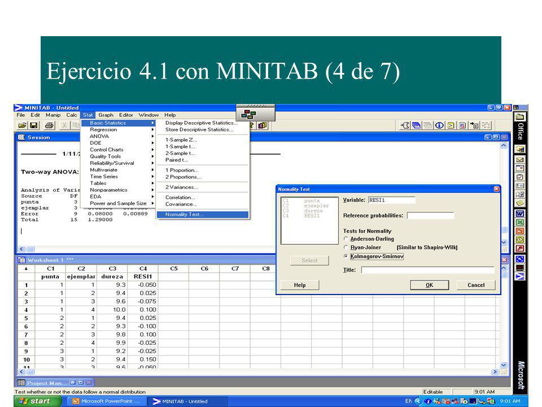The image size is (542, 407).
Task: Click the Show Report Pad icon
Action: pyautogui.click(x=462, y=125)
